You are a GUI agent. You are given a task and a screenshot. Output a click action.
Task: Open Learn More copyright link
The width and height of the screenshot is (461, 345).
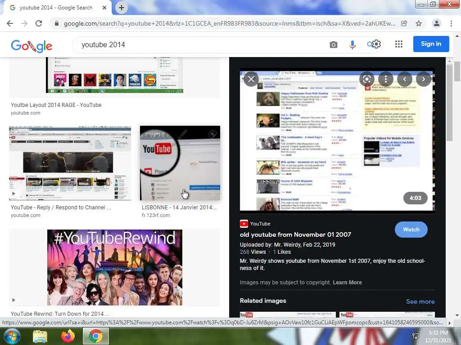[347, 283]
